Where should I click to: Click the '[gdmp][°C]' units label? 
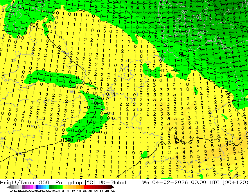(x=80, y=182)
